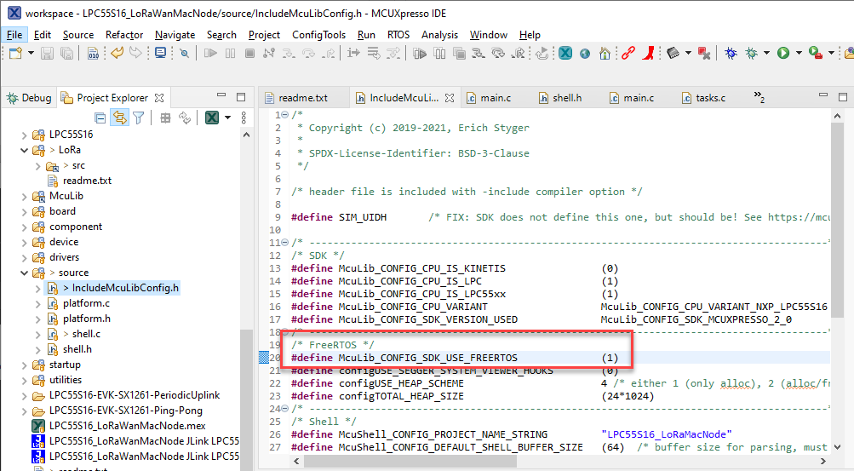Click the open terminal monitor icon
Image resolution: width=854 pixels, height=471 pixels.
pos(160,53)
